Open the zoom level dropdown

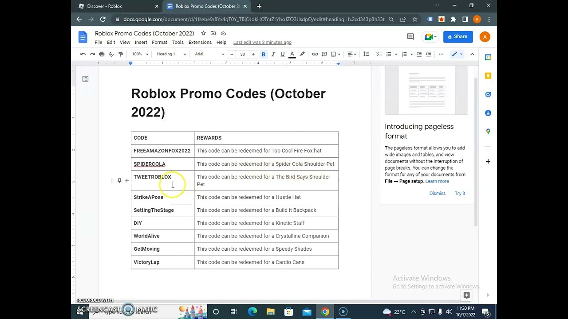[140, 54]
